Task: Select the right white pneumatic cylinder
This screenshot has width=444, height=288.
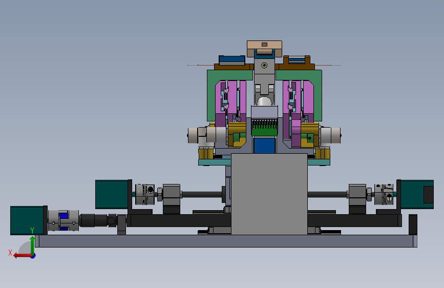Action: [330, 135]
